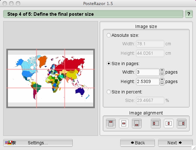The height and width of the screenshot is (150, 196).
Task: Click the window zoom button
Action: tap(18, 3)
